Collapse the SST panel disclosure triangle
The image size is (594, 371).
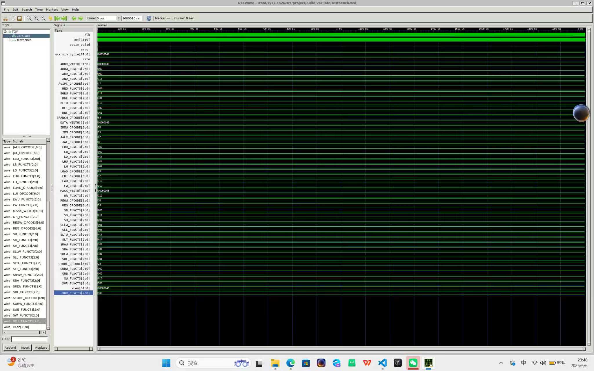(x=3, y=25)
